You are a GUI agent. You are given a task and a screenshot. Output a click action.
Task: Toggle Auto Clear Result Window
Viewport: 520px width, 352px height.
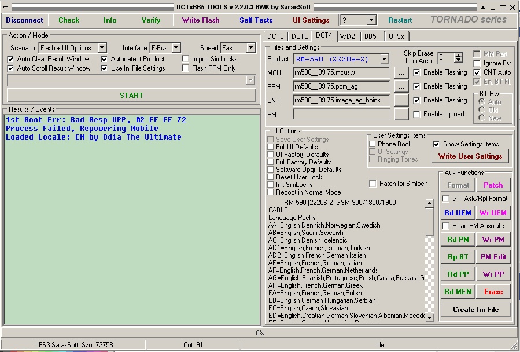coord(10,59)
